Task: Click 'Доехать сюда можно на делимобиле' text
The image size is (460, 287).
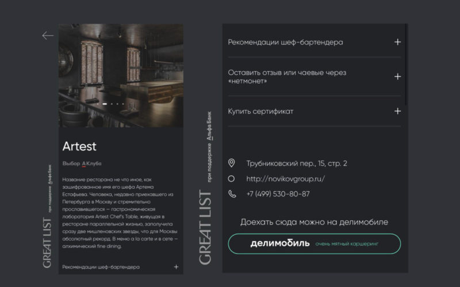Action: pos(314,222)
